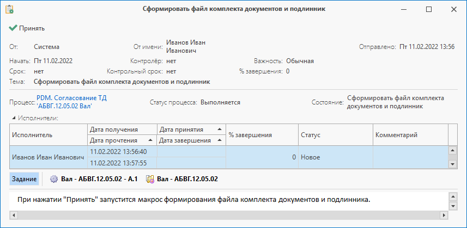Click the description text scroll down arrow
467x228 pixels.
[452, 206]
